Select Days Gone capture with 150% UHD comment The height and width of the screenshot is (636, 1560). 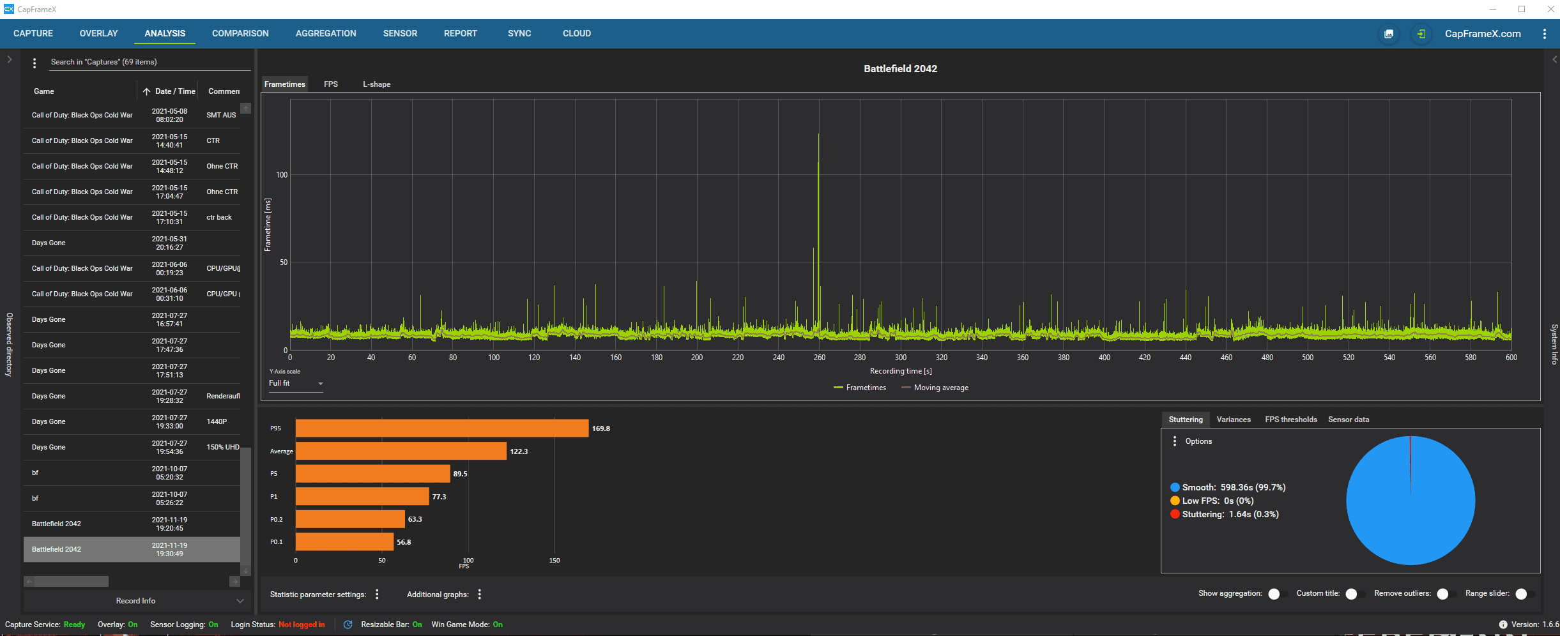coord(132,447)
